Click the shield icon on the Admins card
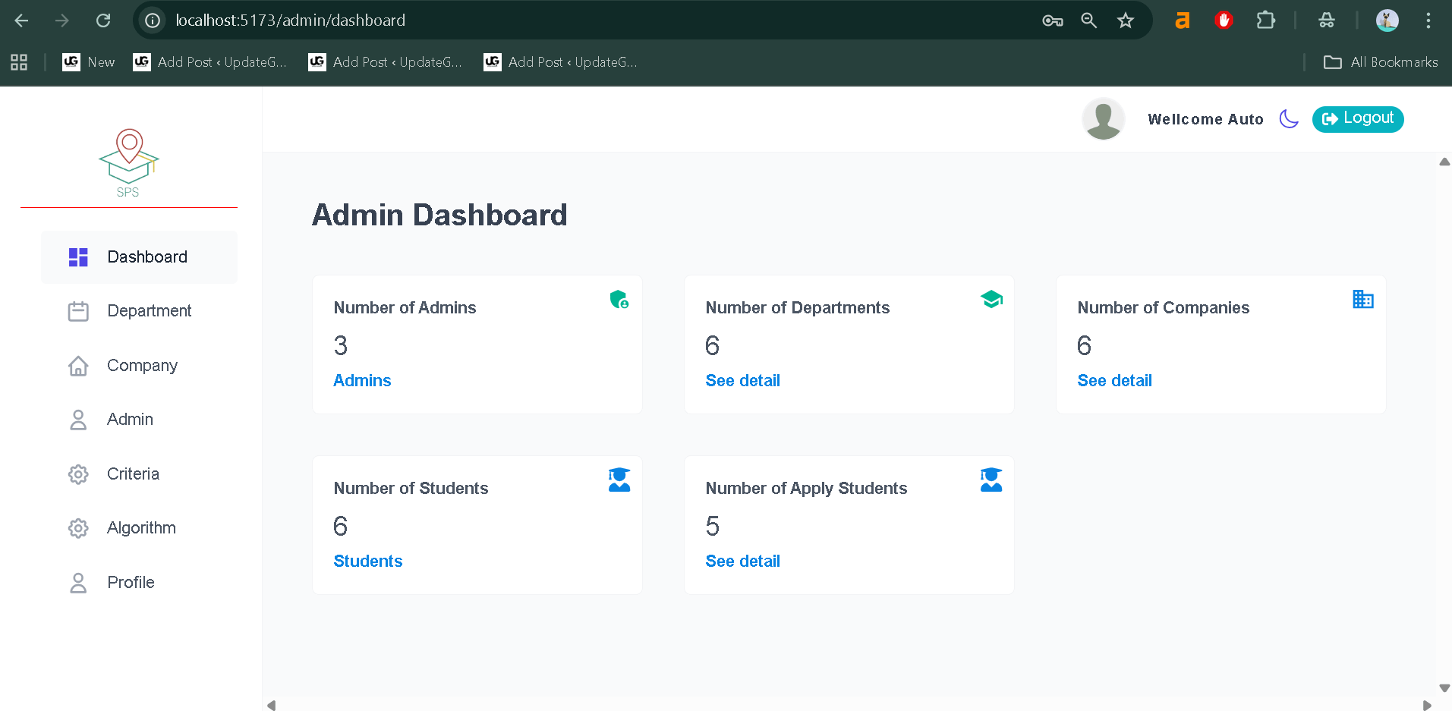This screenshot has height=711, width=1452. pyautogui.click(x=619, y=300)
